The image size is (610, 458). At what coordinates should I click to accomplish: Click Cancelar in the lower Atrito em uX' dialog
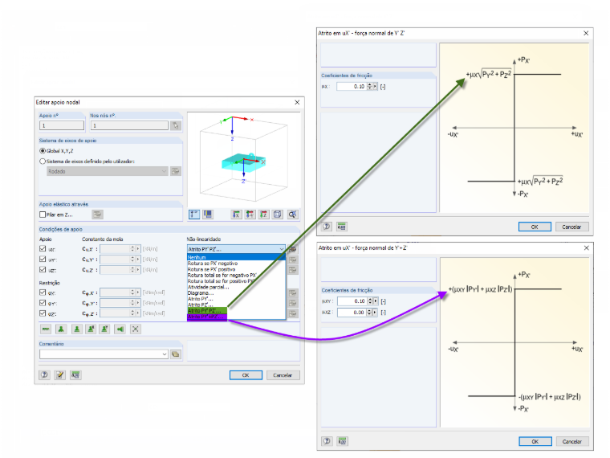coord(571,441)
